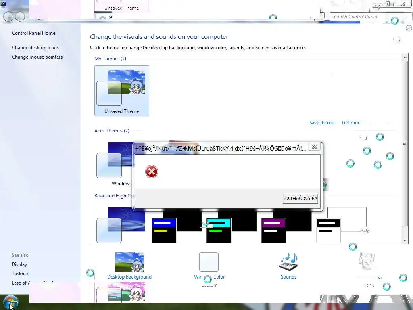Click the help icon below the search box

coord(409,28)
